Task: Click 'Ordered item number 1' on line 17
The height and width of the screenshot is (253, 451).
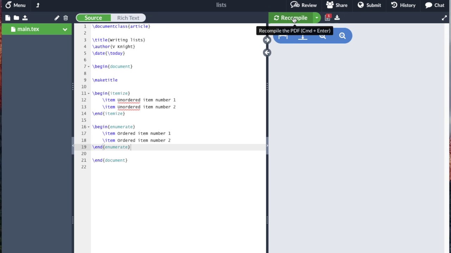Action: tap(144, 133)
